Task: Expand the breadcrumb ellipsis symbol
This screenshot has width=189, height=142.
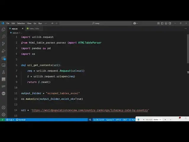Action: pyautogui.click(x=22, y=33)
